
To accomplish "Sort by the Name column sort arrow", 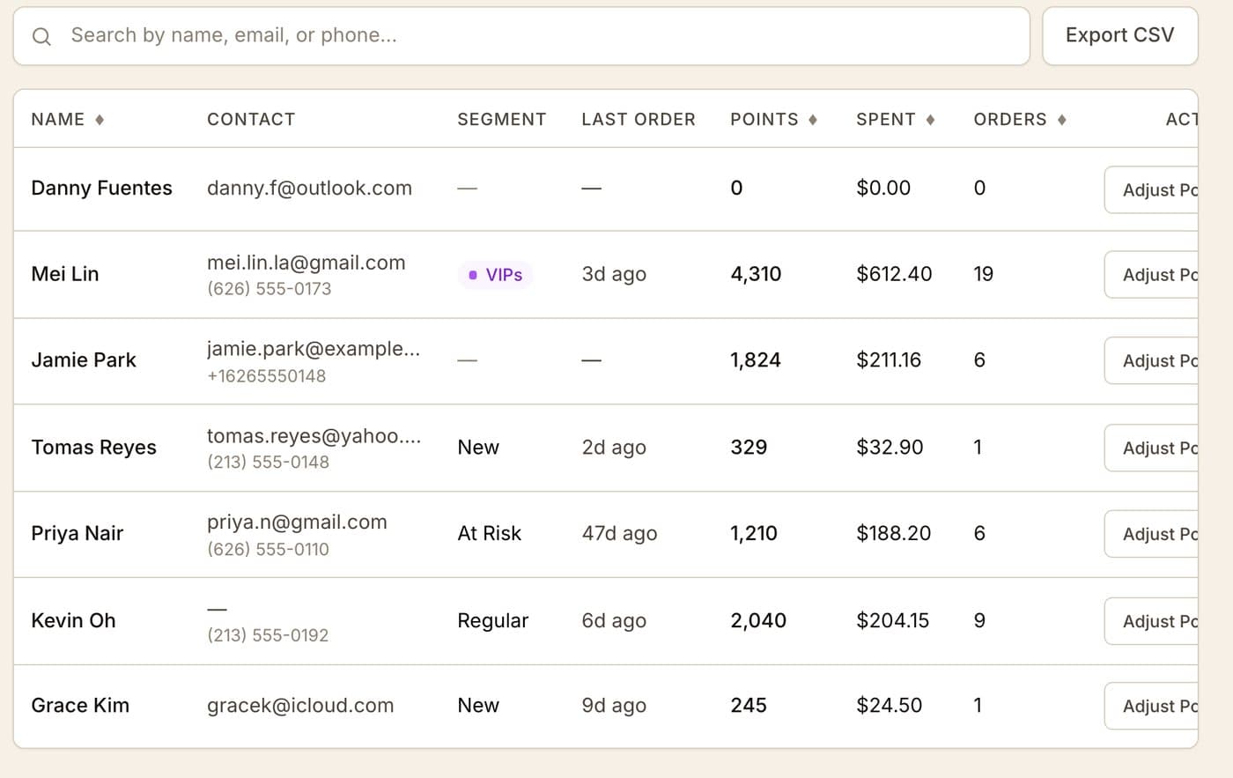I will coord(100,120).
